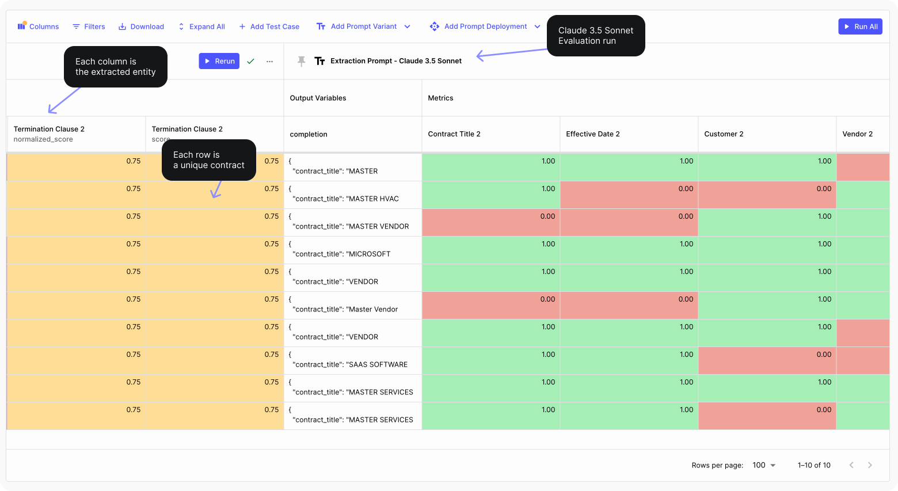Download the evaluation results

click(141, 26)
